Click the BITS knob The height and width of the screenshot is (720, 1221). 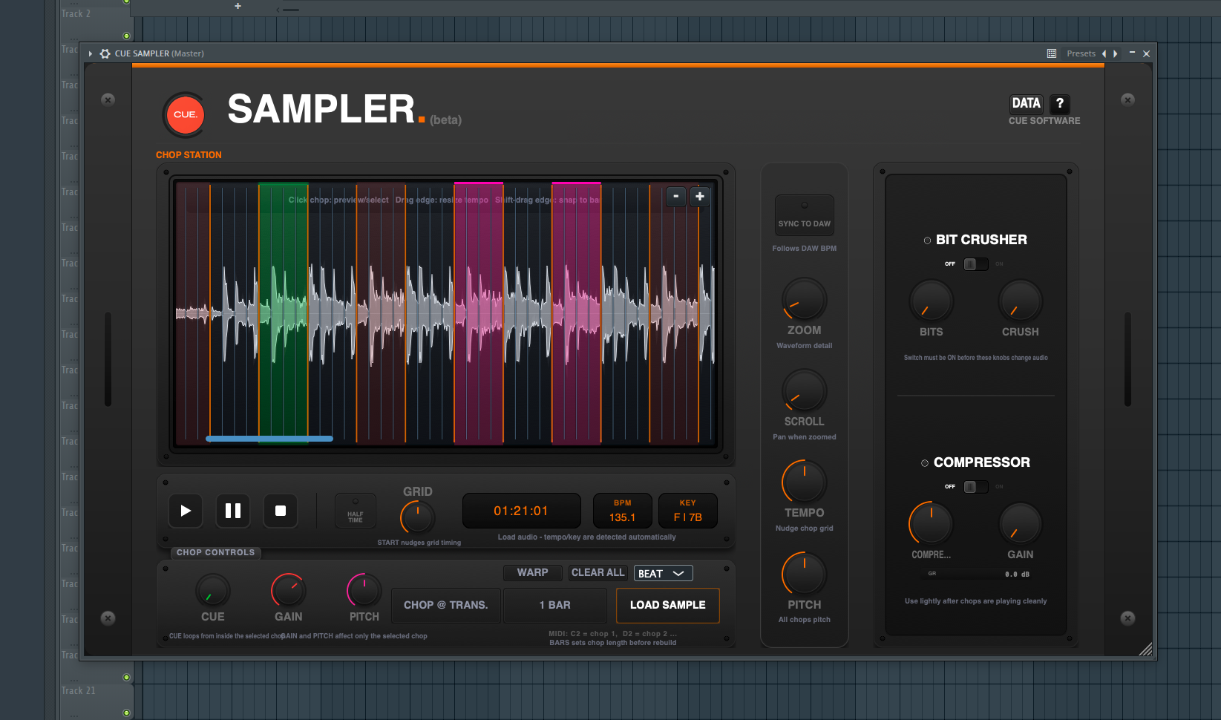(x=932, y=301)
